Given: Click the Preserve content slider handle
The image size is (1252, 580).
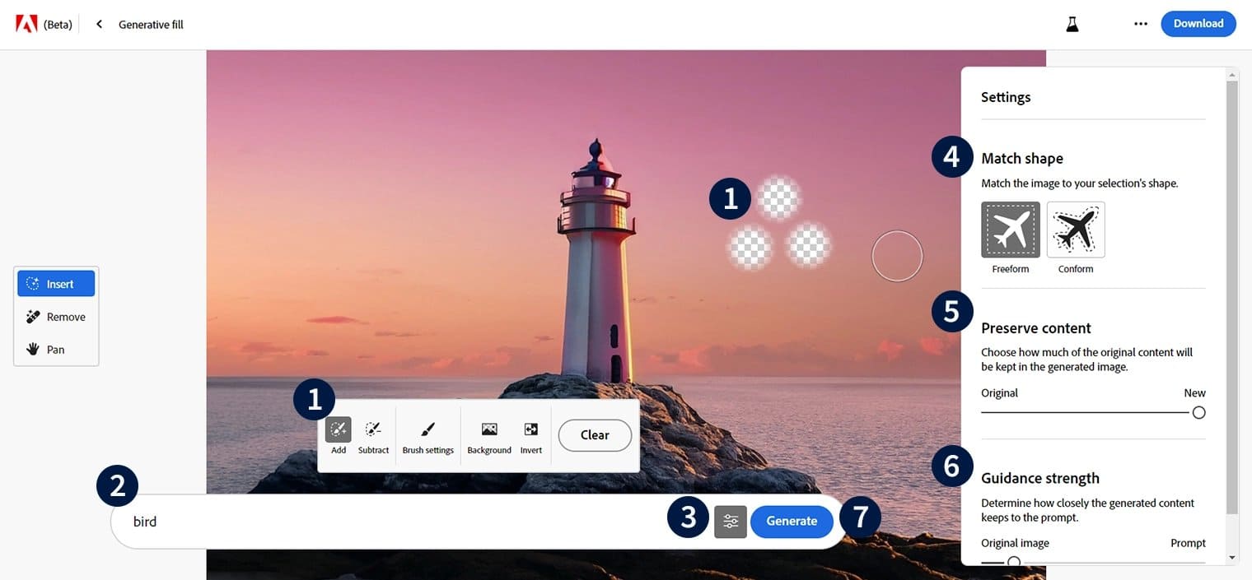Looking at the screenshot, I should coord(1198,412).
